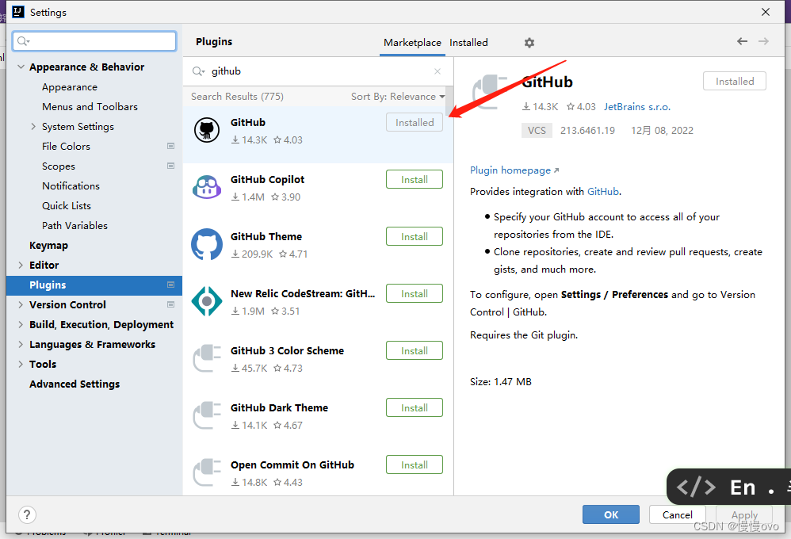Select the File Colors settings item
Viewport: 791px width, 539px height.
[66, 147]
